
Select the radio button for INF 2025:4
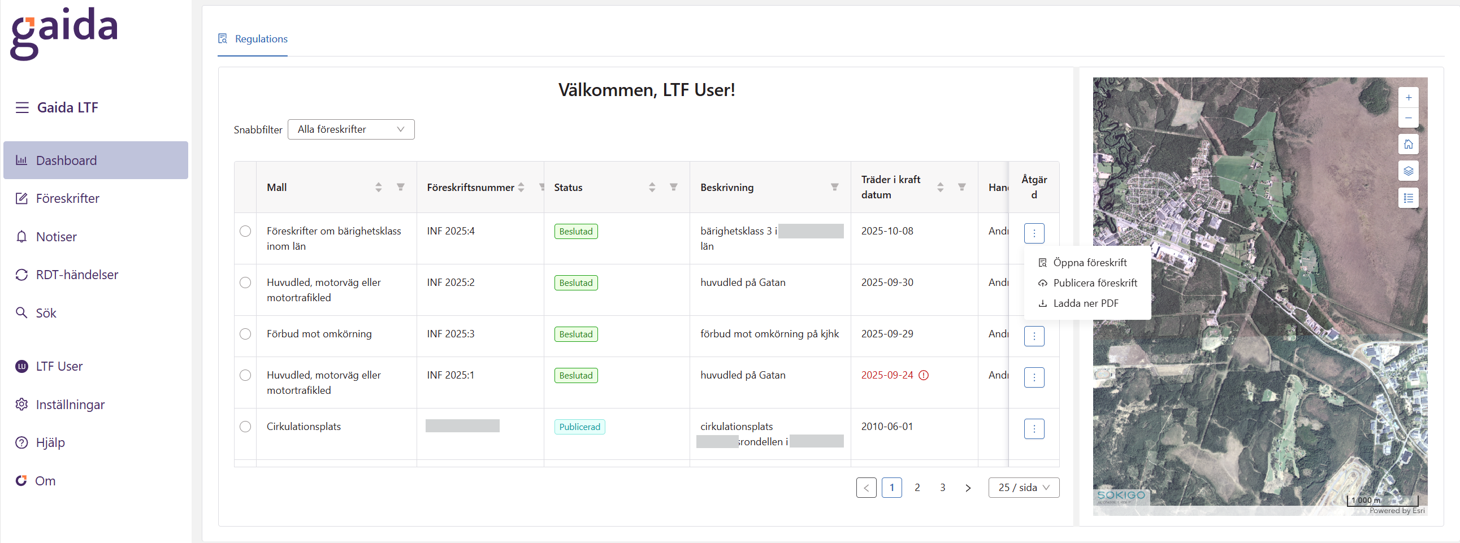(x=245, y=231)
